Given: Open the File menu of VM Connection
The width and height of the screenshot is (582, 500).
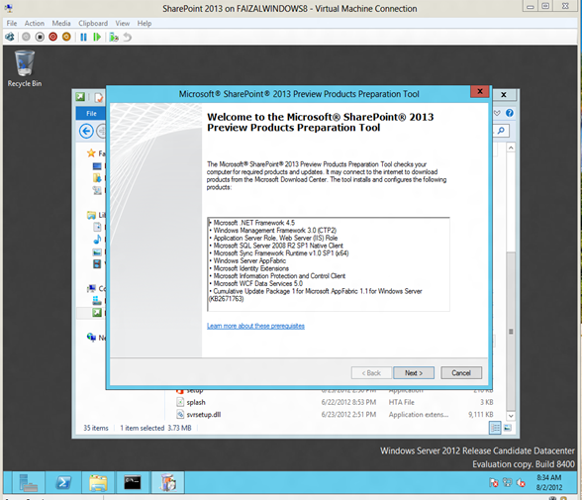Looking at the screenshot, I should pos(12,23).
